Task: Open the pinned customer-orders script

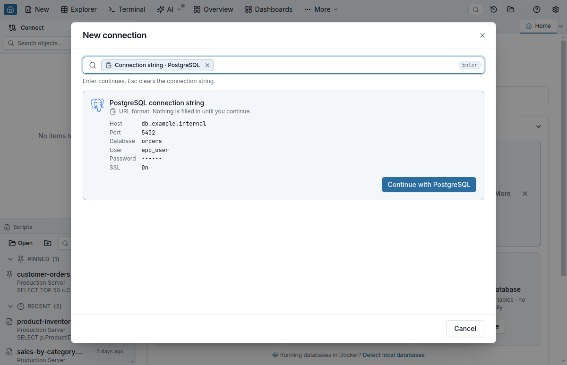Action: coord(43,274)
